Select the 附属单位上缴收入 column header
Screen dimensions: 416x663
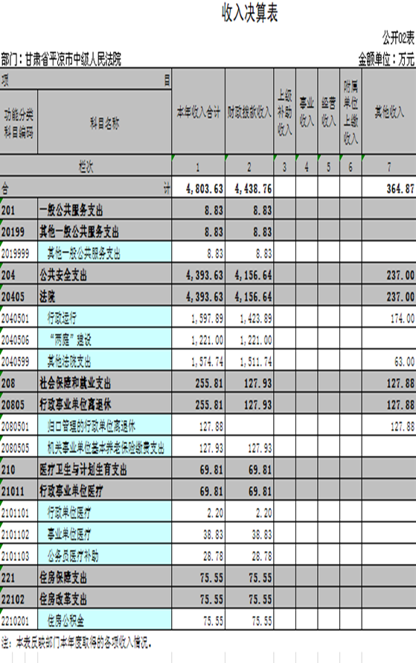click(351, 112)
